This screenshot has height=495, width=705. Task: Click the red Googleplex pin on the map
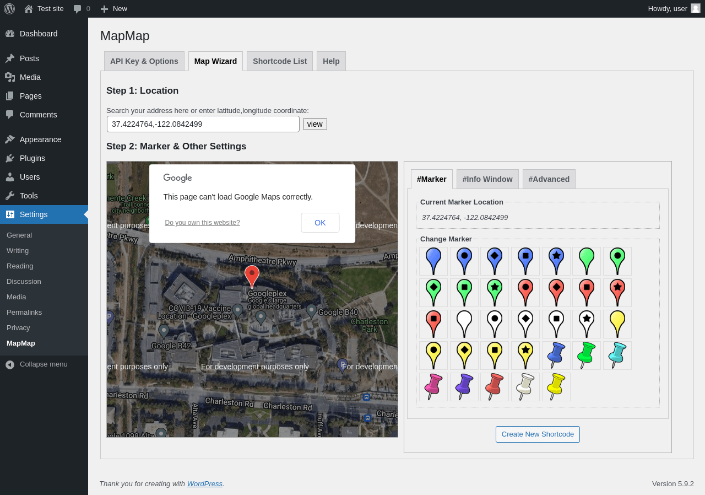[x=252, y=276]
